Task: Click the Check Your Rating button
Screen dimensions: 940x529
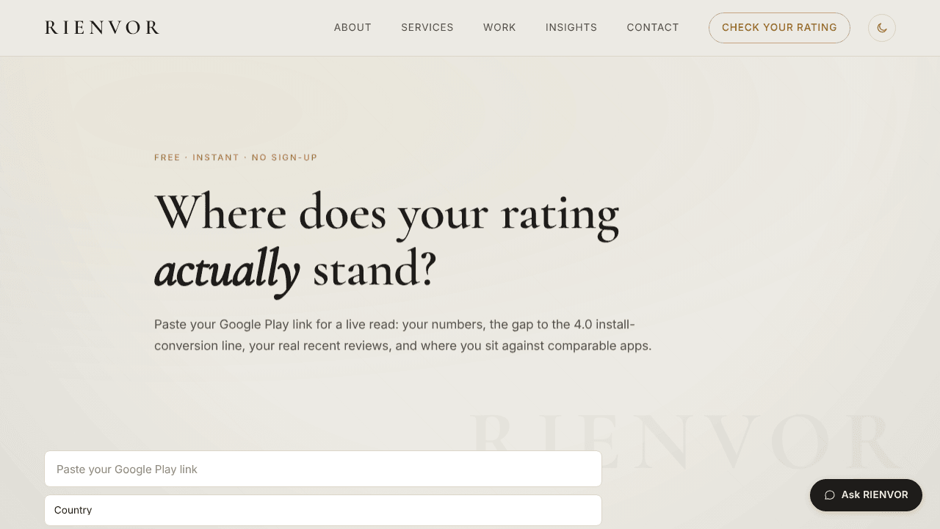Action: click(779, 28)
